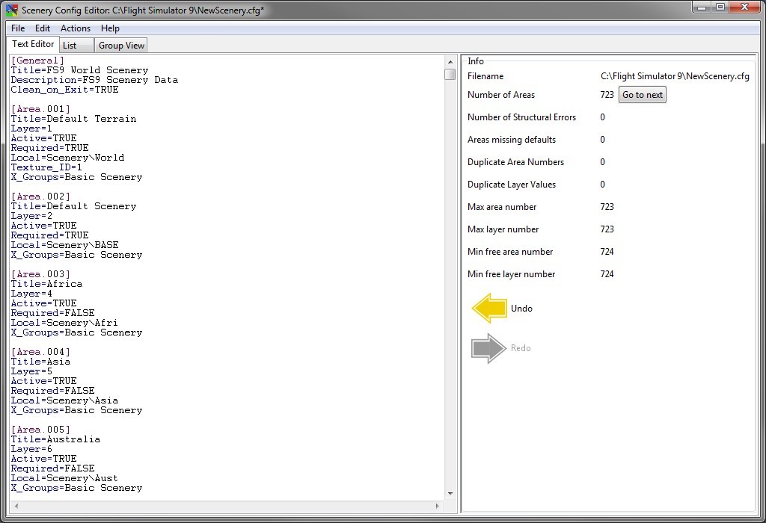The height and width of the screenshot is (523, 766).
Task: Click the horizontal scrollbar left arrow
Action: coord(16,507)
